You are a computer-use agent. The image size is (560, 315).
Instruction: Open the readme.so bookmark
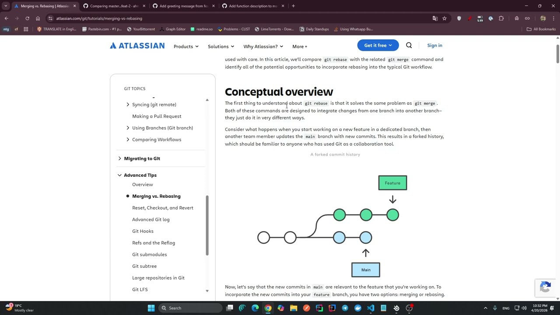(x=201, y=29)
